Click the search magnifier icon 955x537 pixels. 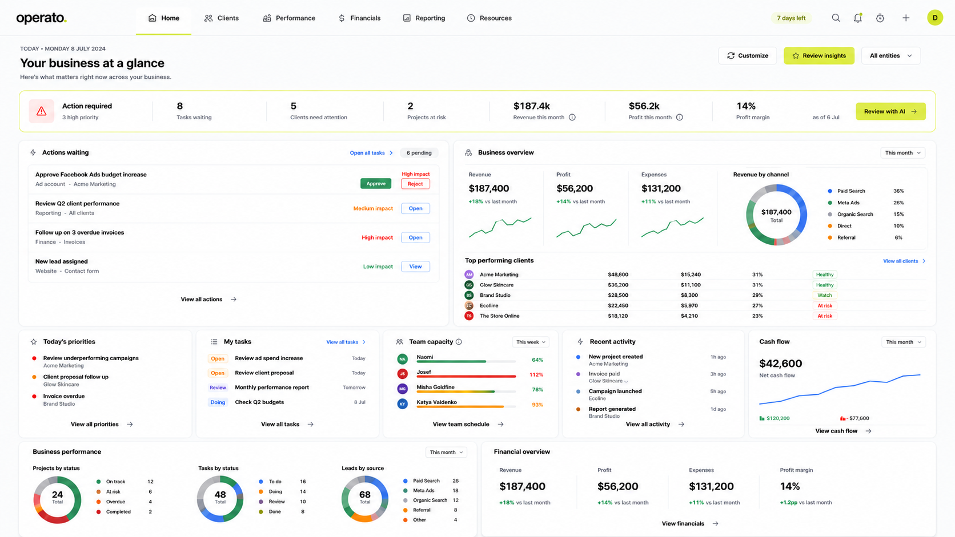(836, 18)
